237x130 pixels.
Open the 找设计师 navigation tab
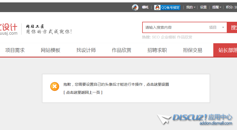pyautogui.click(x=86, y=50)
